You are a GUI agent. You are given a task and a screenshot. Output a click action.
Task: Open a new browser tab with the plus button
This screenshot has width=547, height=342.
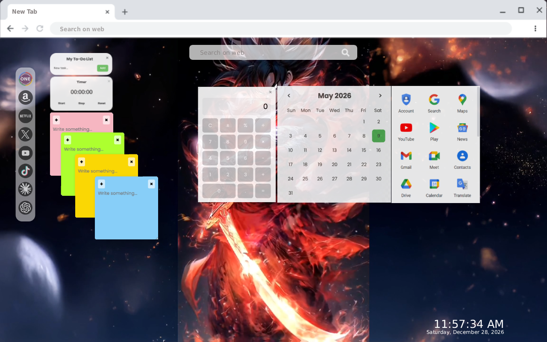125,12
